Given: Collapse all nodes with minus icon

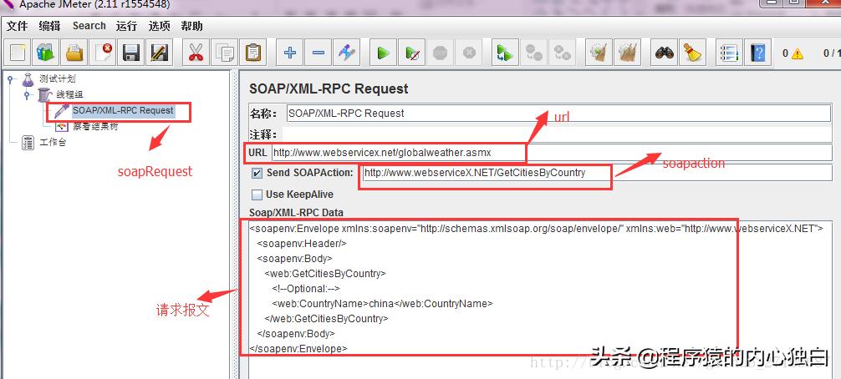Looking at the screenshot, I should (x=318, y=53).
